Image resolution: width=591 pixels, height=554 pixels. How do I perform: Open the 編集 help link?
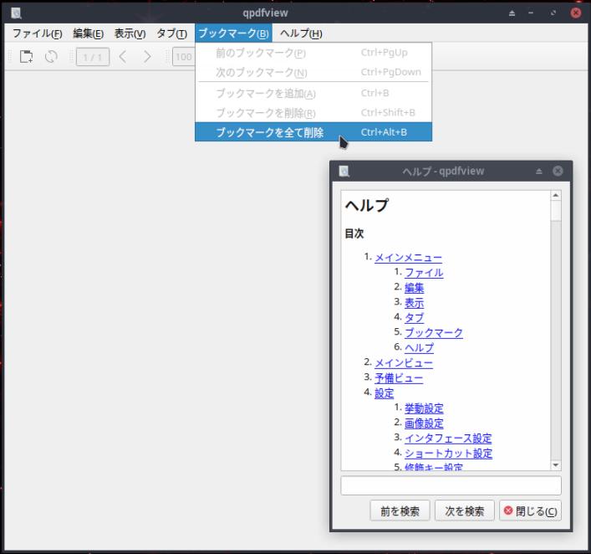point(415,288)
